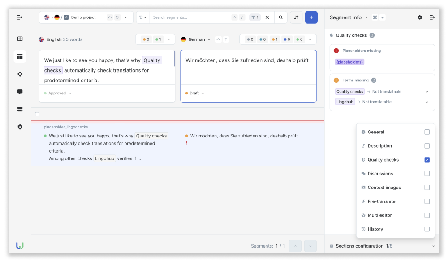
Task: Click into the German translation text area
Action: pyautogui.click(x=248, y=68)
